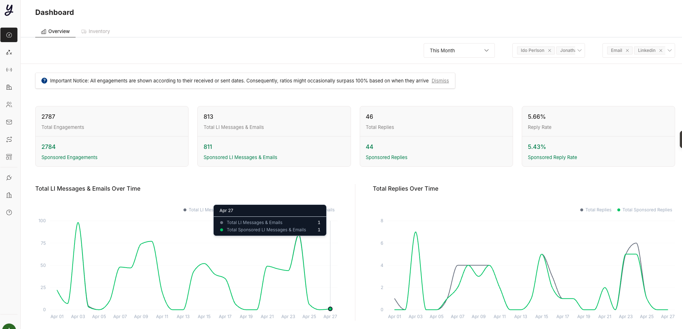Open the broadcast signal icon in sidebar

pyautogui.click(x=9, y=70)
